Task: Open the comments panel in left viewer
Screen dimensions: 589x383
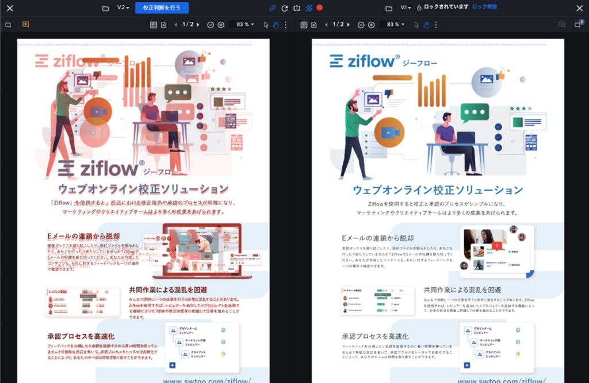Action: pyautogui.click(x=8, y=25)
